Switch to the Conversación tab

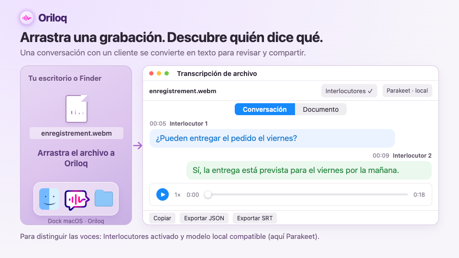point(264,109)
